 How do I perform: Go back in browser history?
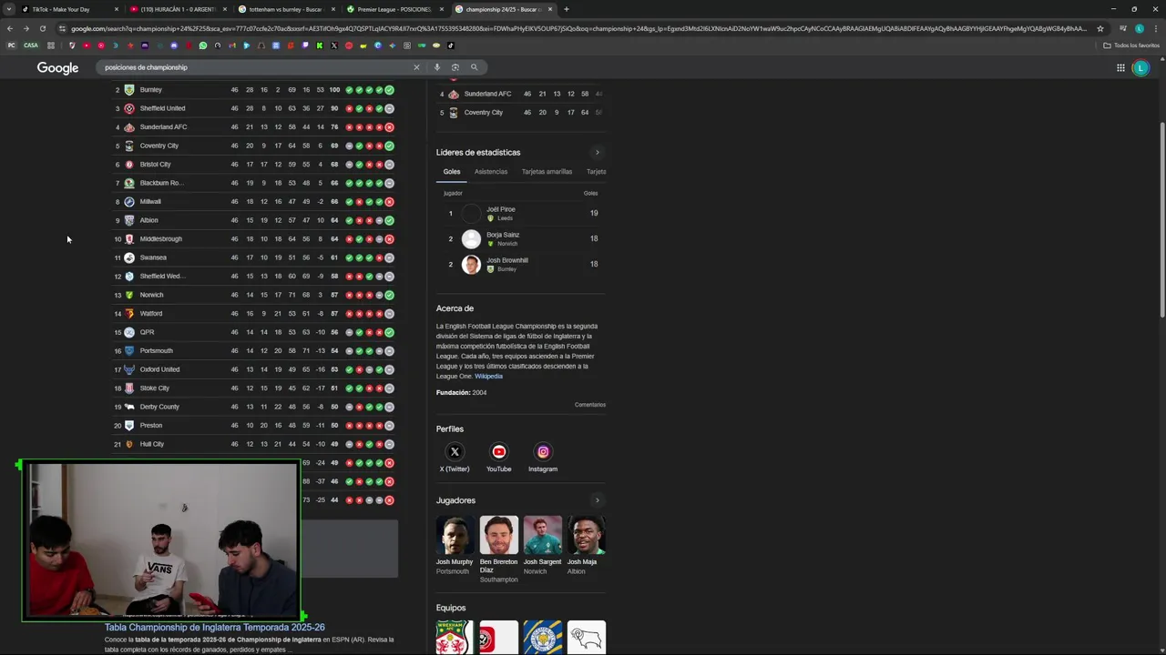(x=10, y=28)
